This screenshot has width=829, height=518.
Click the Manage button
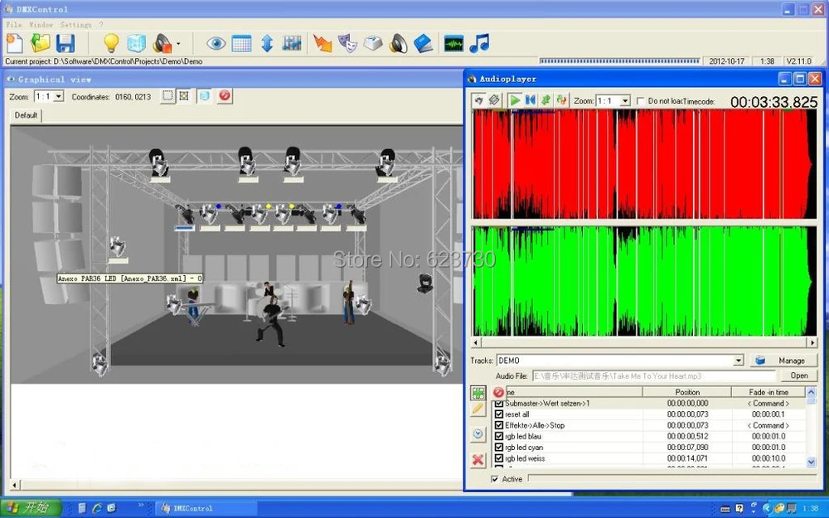[783, 361]
